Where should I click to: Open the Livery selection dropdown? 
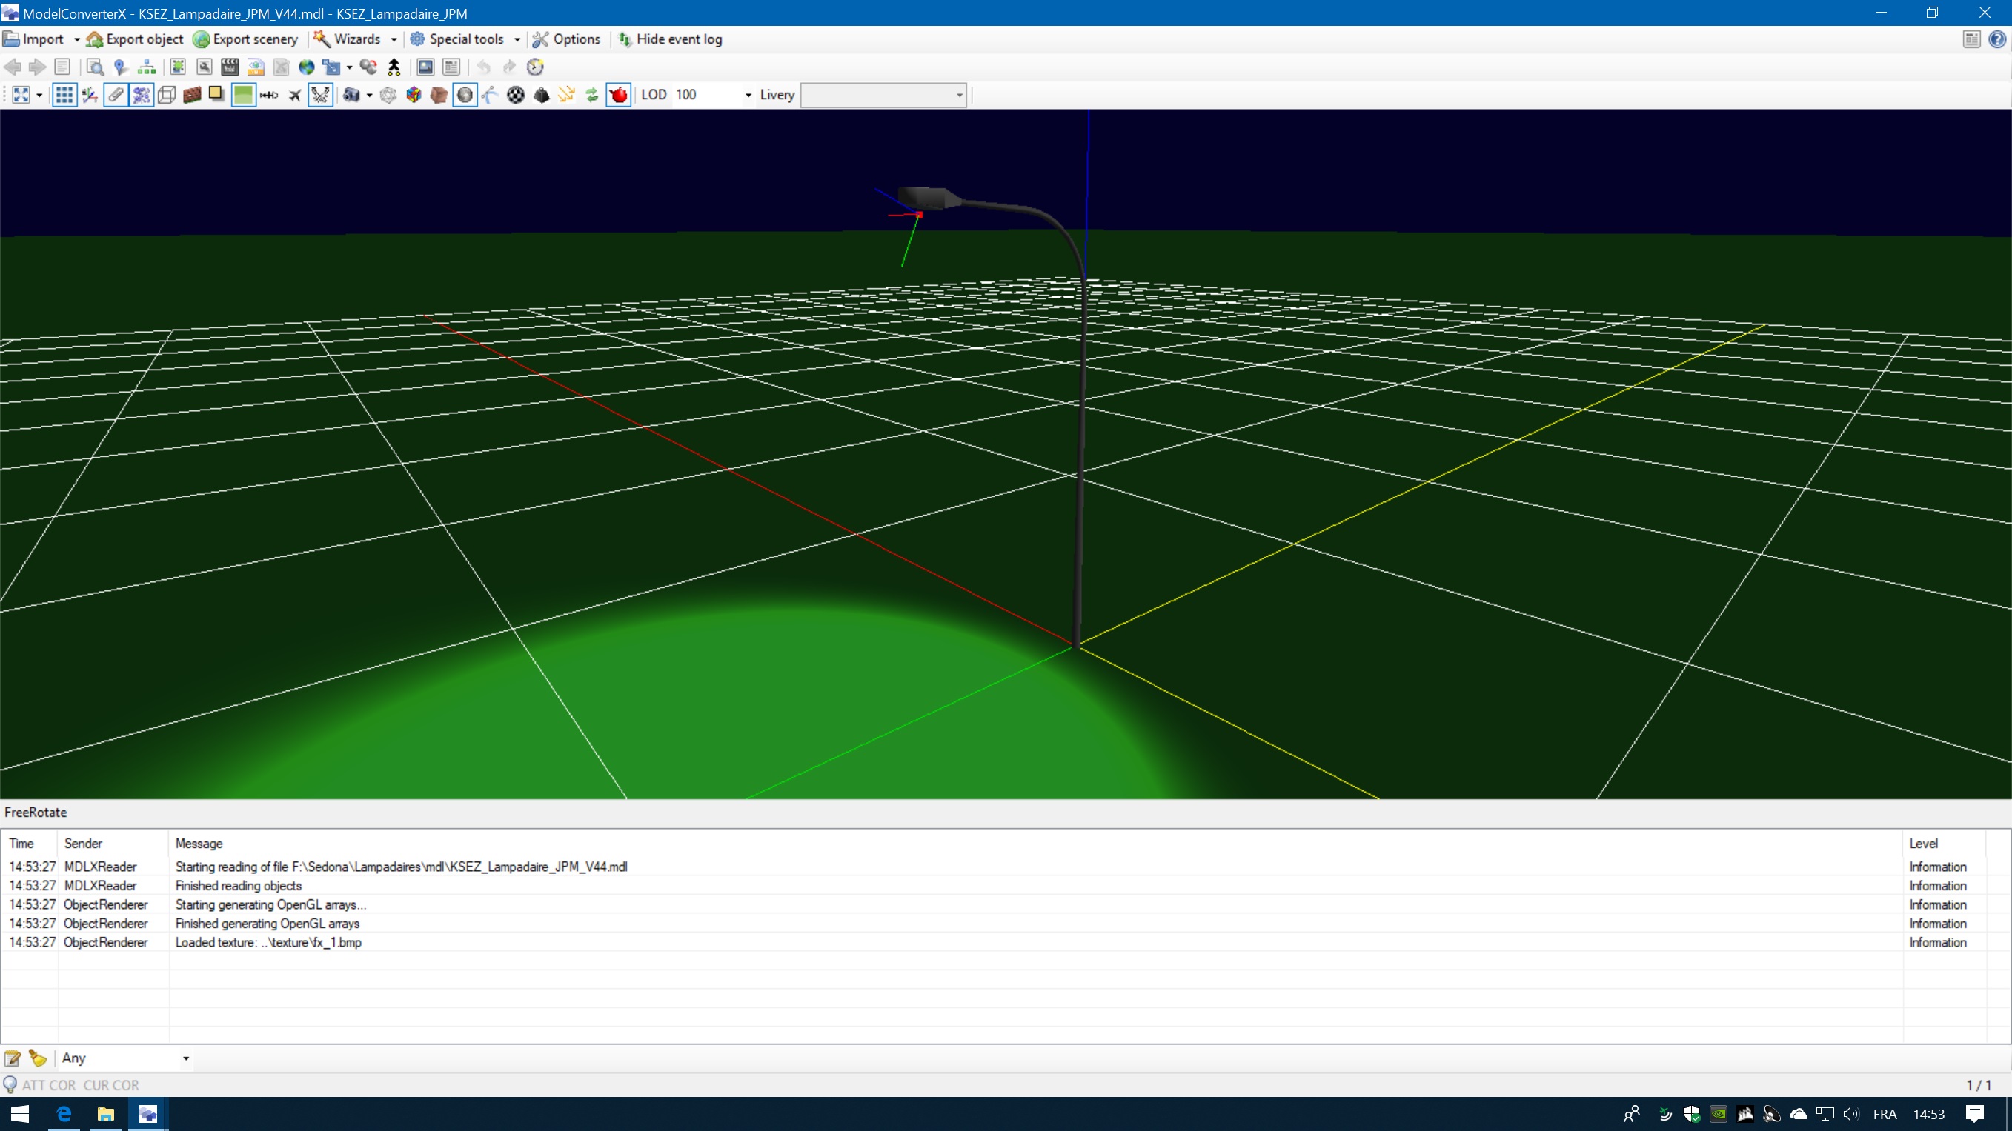[959, 95]
